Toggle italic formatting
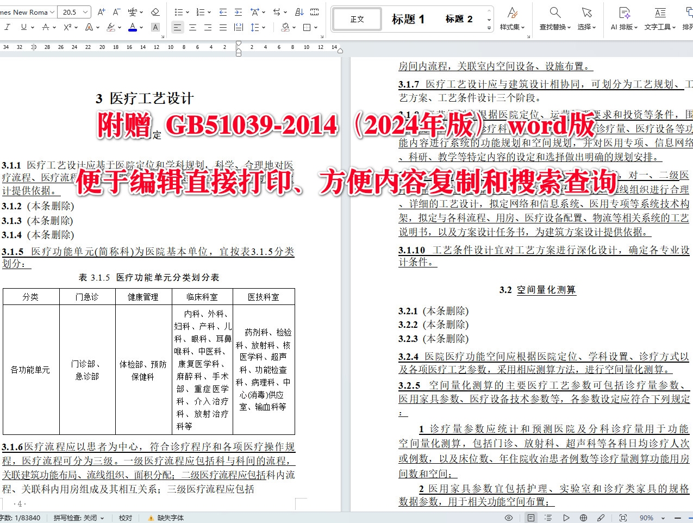This screenshot has width=693, height=523. [x=8, y=27]
